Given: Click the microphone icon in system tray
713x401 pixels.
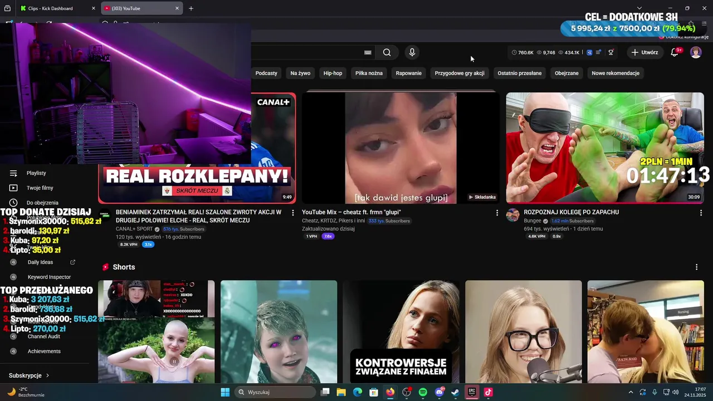Looking at the screenshot, I should pyautogui.click(x=655, y=392).
